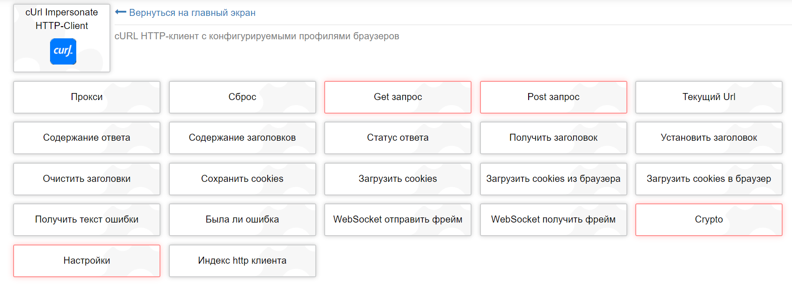Click the cUrl logo icon

point(63,51)
